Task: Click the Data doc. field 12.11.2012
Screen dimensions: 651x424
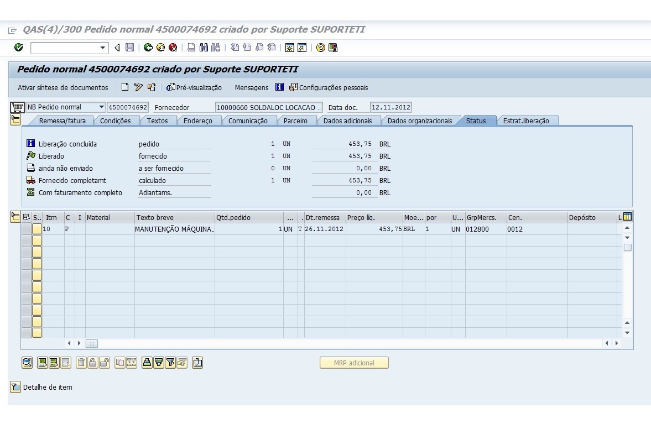Action: pos(390,107)
